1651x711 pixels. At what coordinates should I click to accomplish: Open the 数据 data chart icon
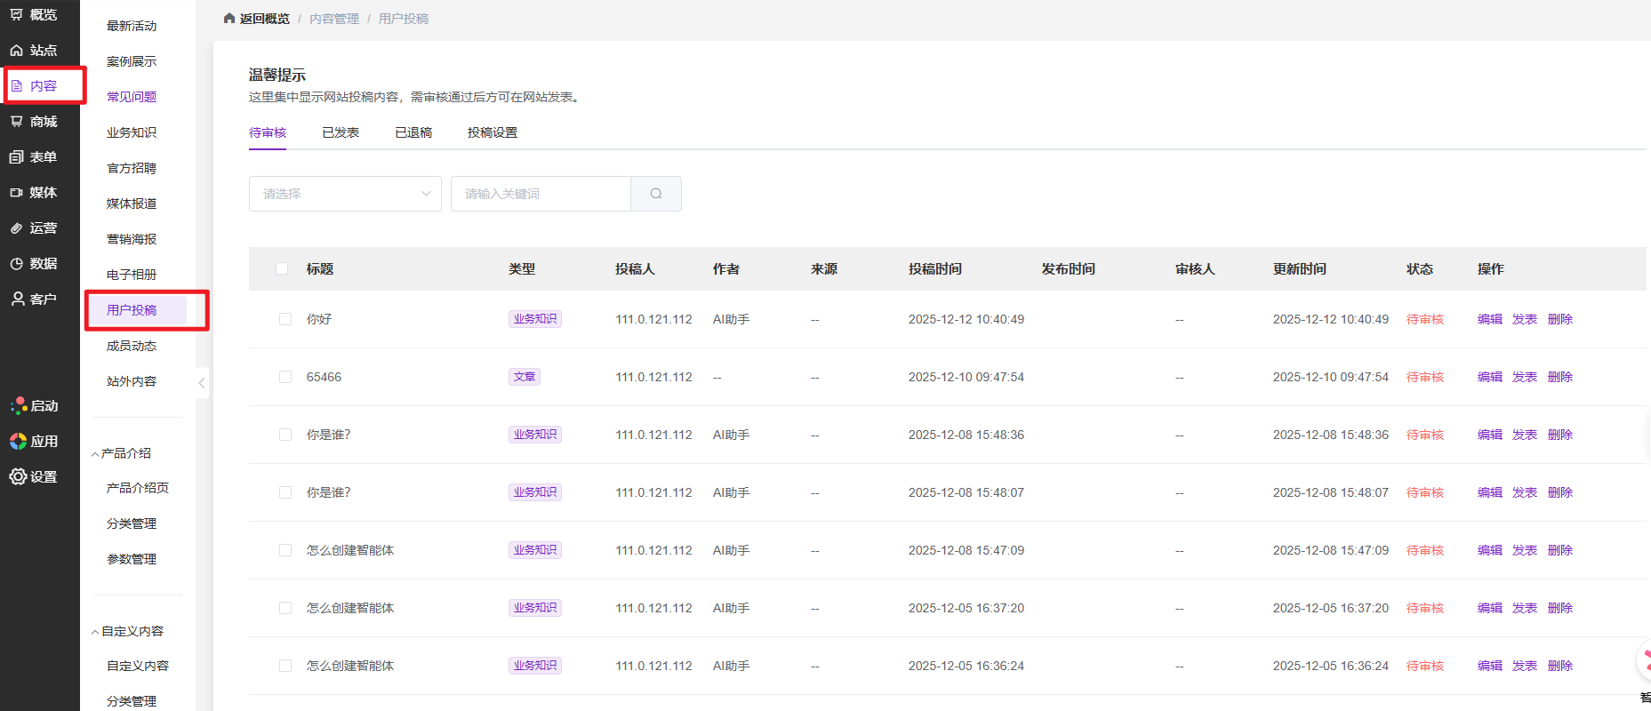click(x=17, y=264)
